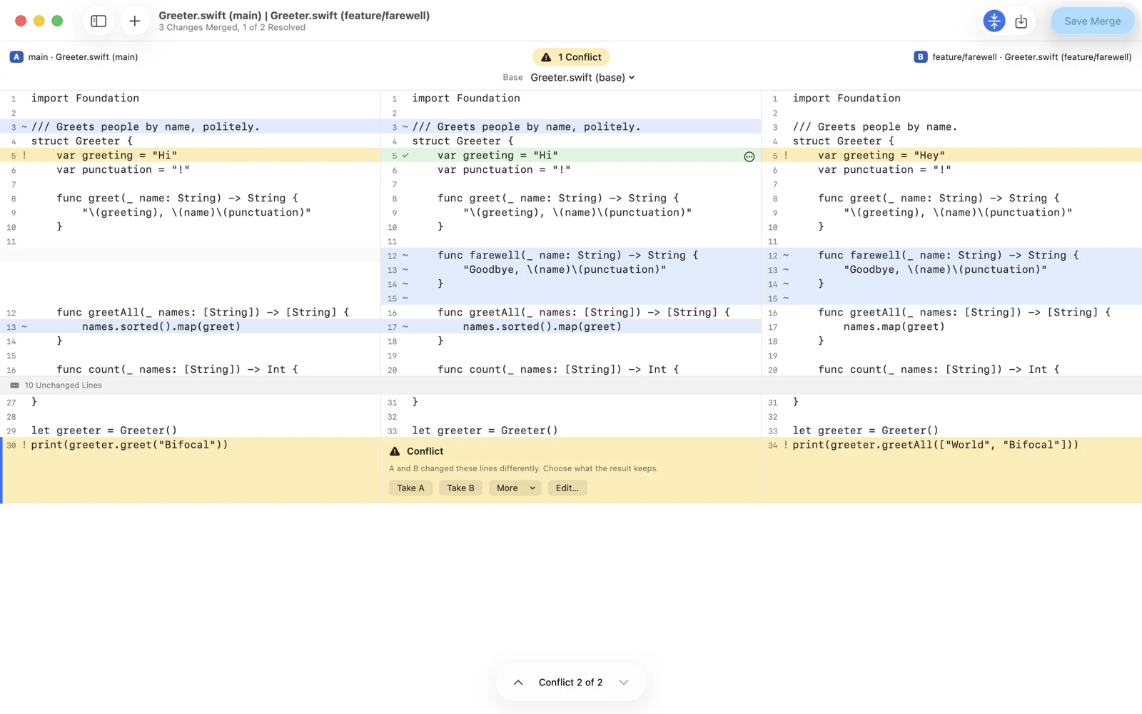
Task: Click the conflict marker on right line 5
Action: tap(786, 155)
